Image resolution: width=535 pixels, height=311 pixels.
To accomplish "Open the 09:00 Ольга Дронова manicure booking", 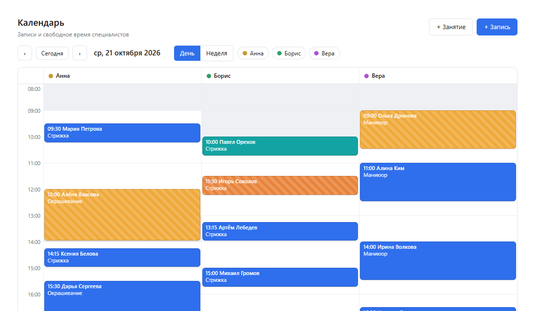I will click(x=438, y=130).
